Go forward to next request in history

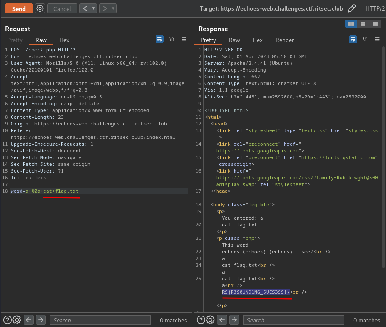pyautogui.click(x=105, y=8)
